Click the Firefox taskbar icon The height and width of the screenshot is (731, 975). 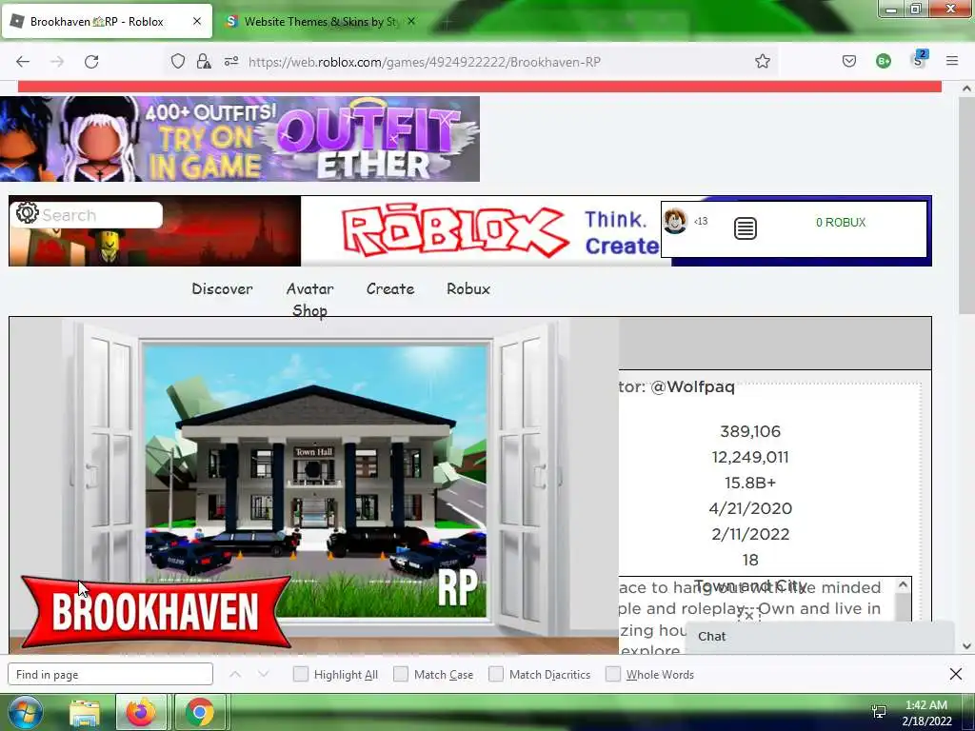click(x=141, y=712)
